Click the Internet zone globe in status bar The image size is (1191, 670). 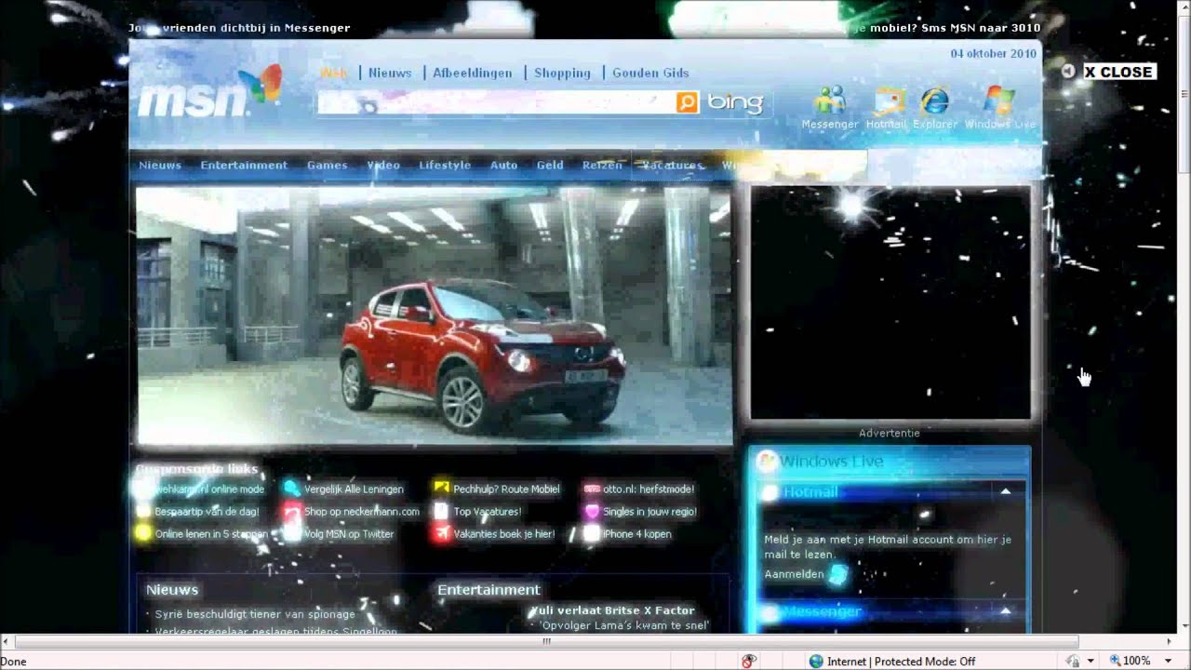(816, 661)
